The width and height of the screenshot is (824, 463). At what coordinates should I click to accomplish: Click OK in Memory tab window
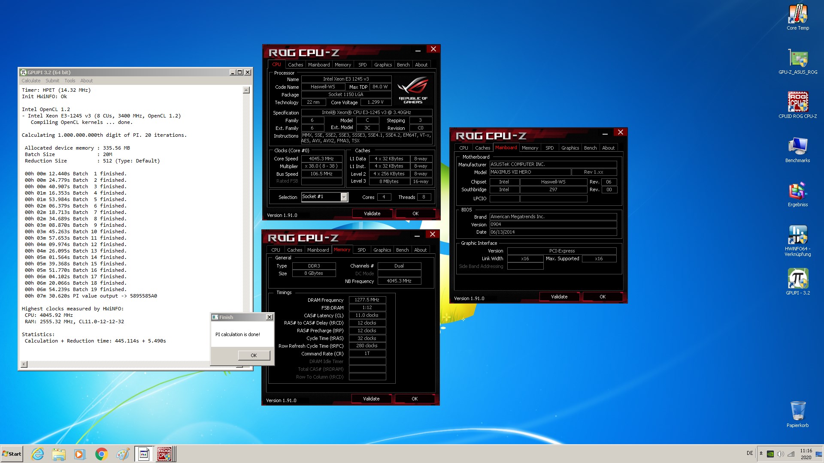point(415,399)
